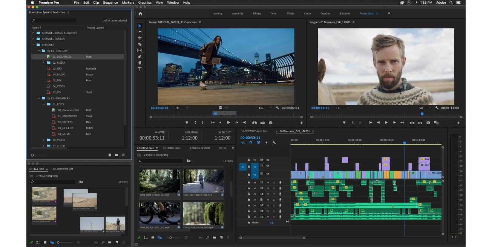This screenshot has width=492, height=247.
Task: Open 00_Dreamers Edit tab in HILLS panel
Action: 63,169
